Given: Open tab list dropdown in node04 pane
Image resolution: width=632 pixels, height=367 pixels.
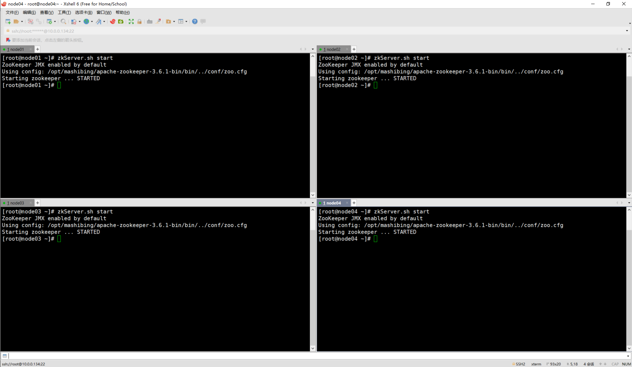Looking at the screenshot, I should tap(629, 203).
